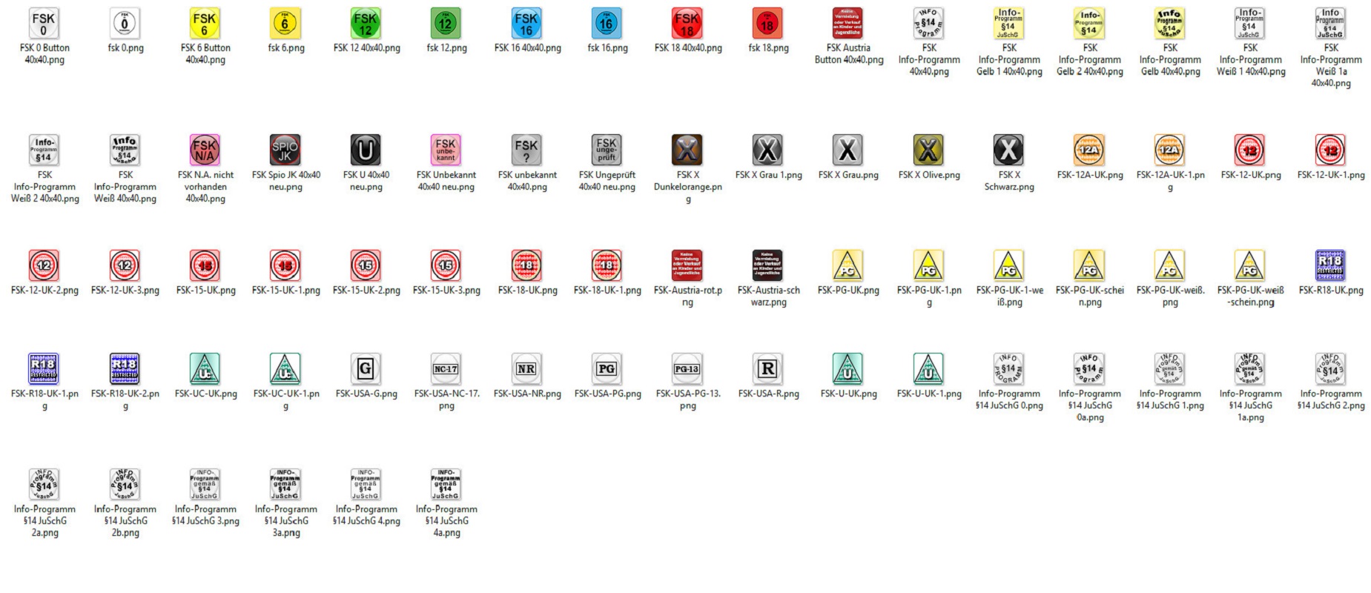Click the FSK-USA-NR.png icon

coord(527,368)
